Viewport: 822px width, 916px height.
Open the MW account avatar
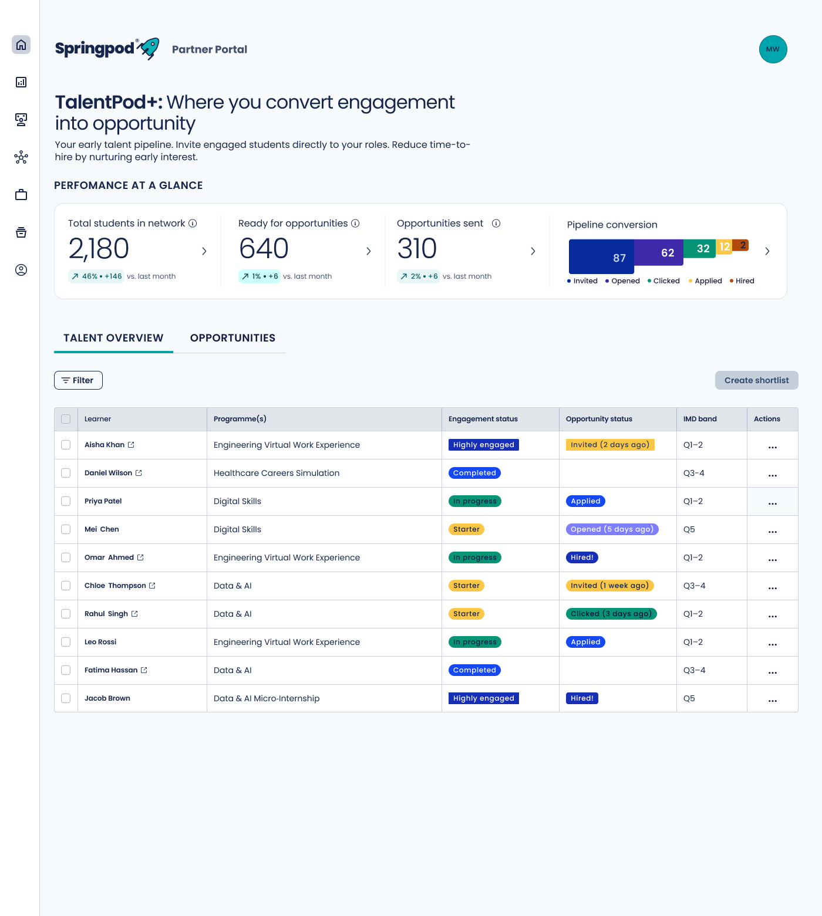coord(773,49)
